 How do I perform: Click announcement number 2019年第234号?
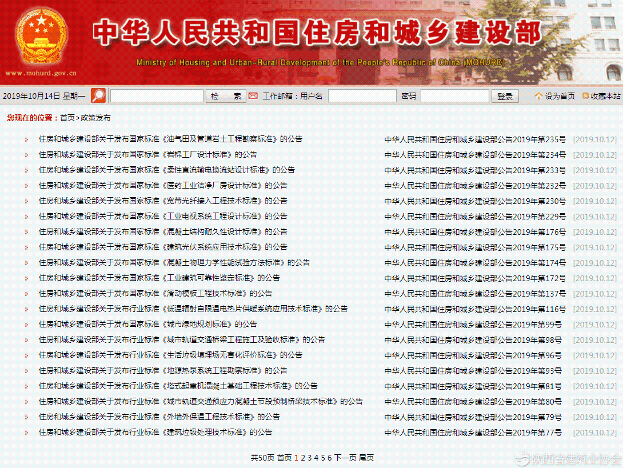475,155
